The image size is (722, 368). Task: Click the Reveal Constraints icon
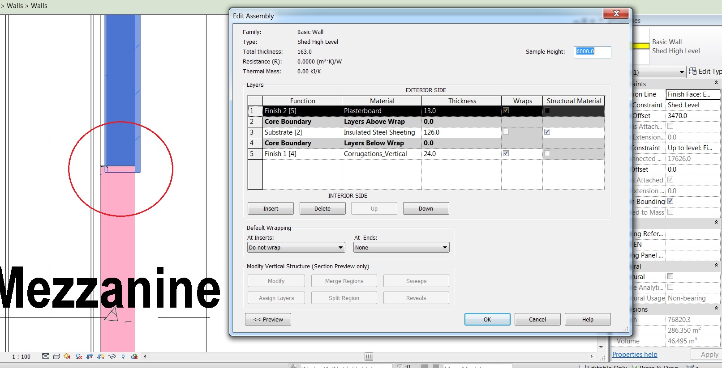(134, 356)
